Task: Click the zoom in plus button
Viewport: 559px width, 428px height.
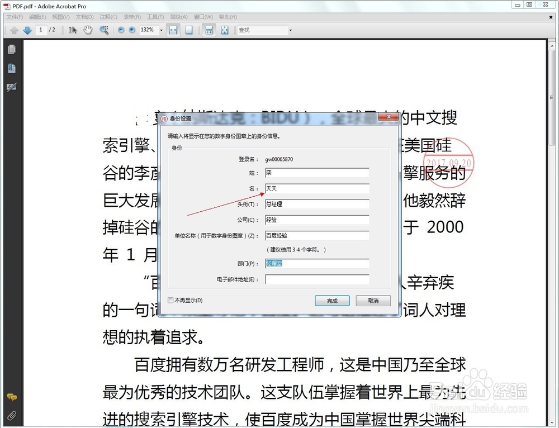Action: (132, 30)
